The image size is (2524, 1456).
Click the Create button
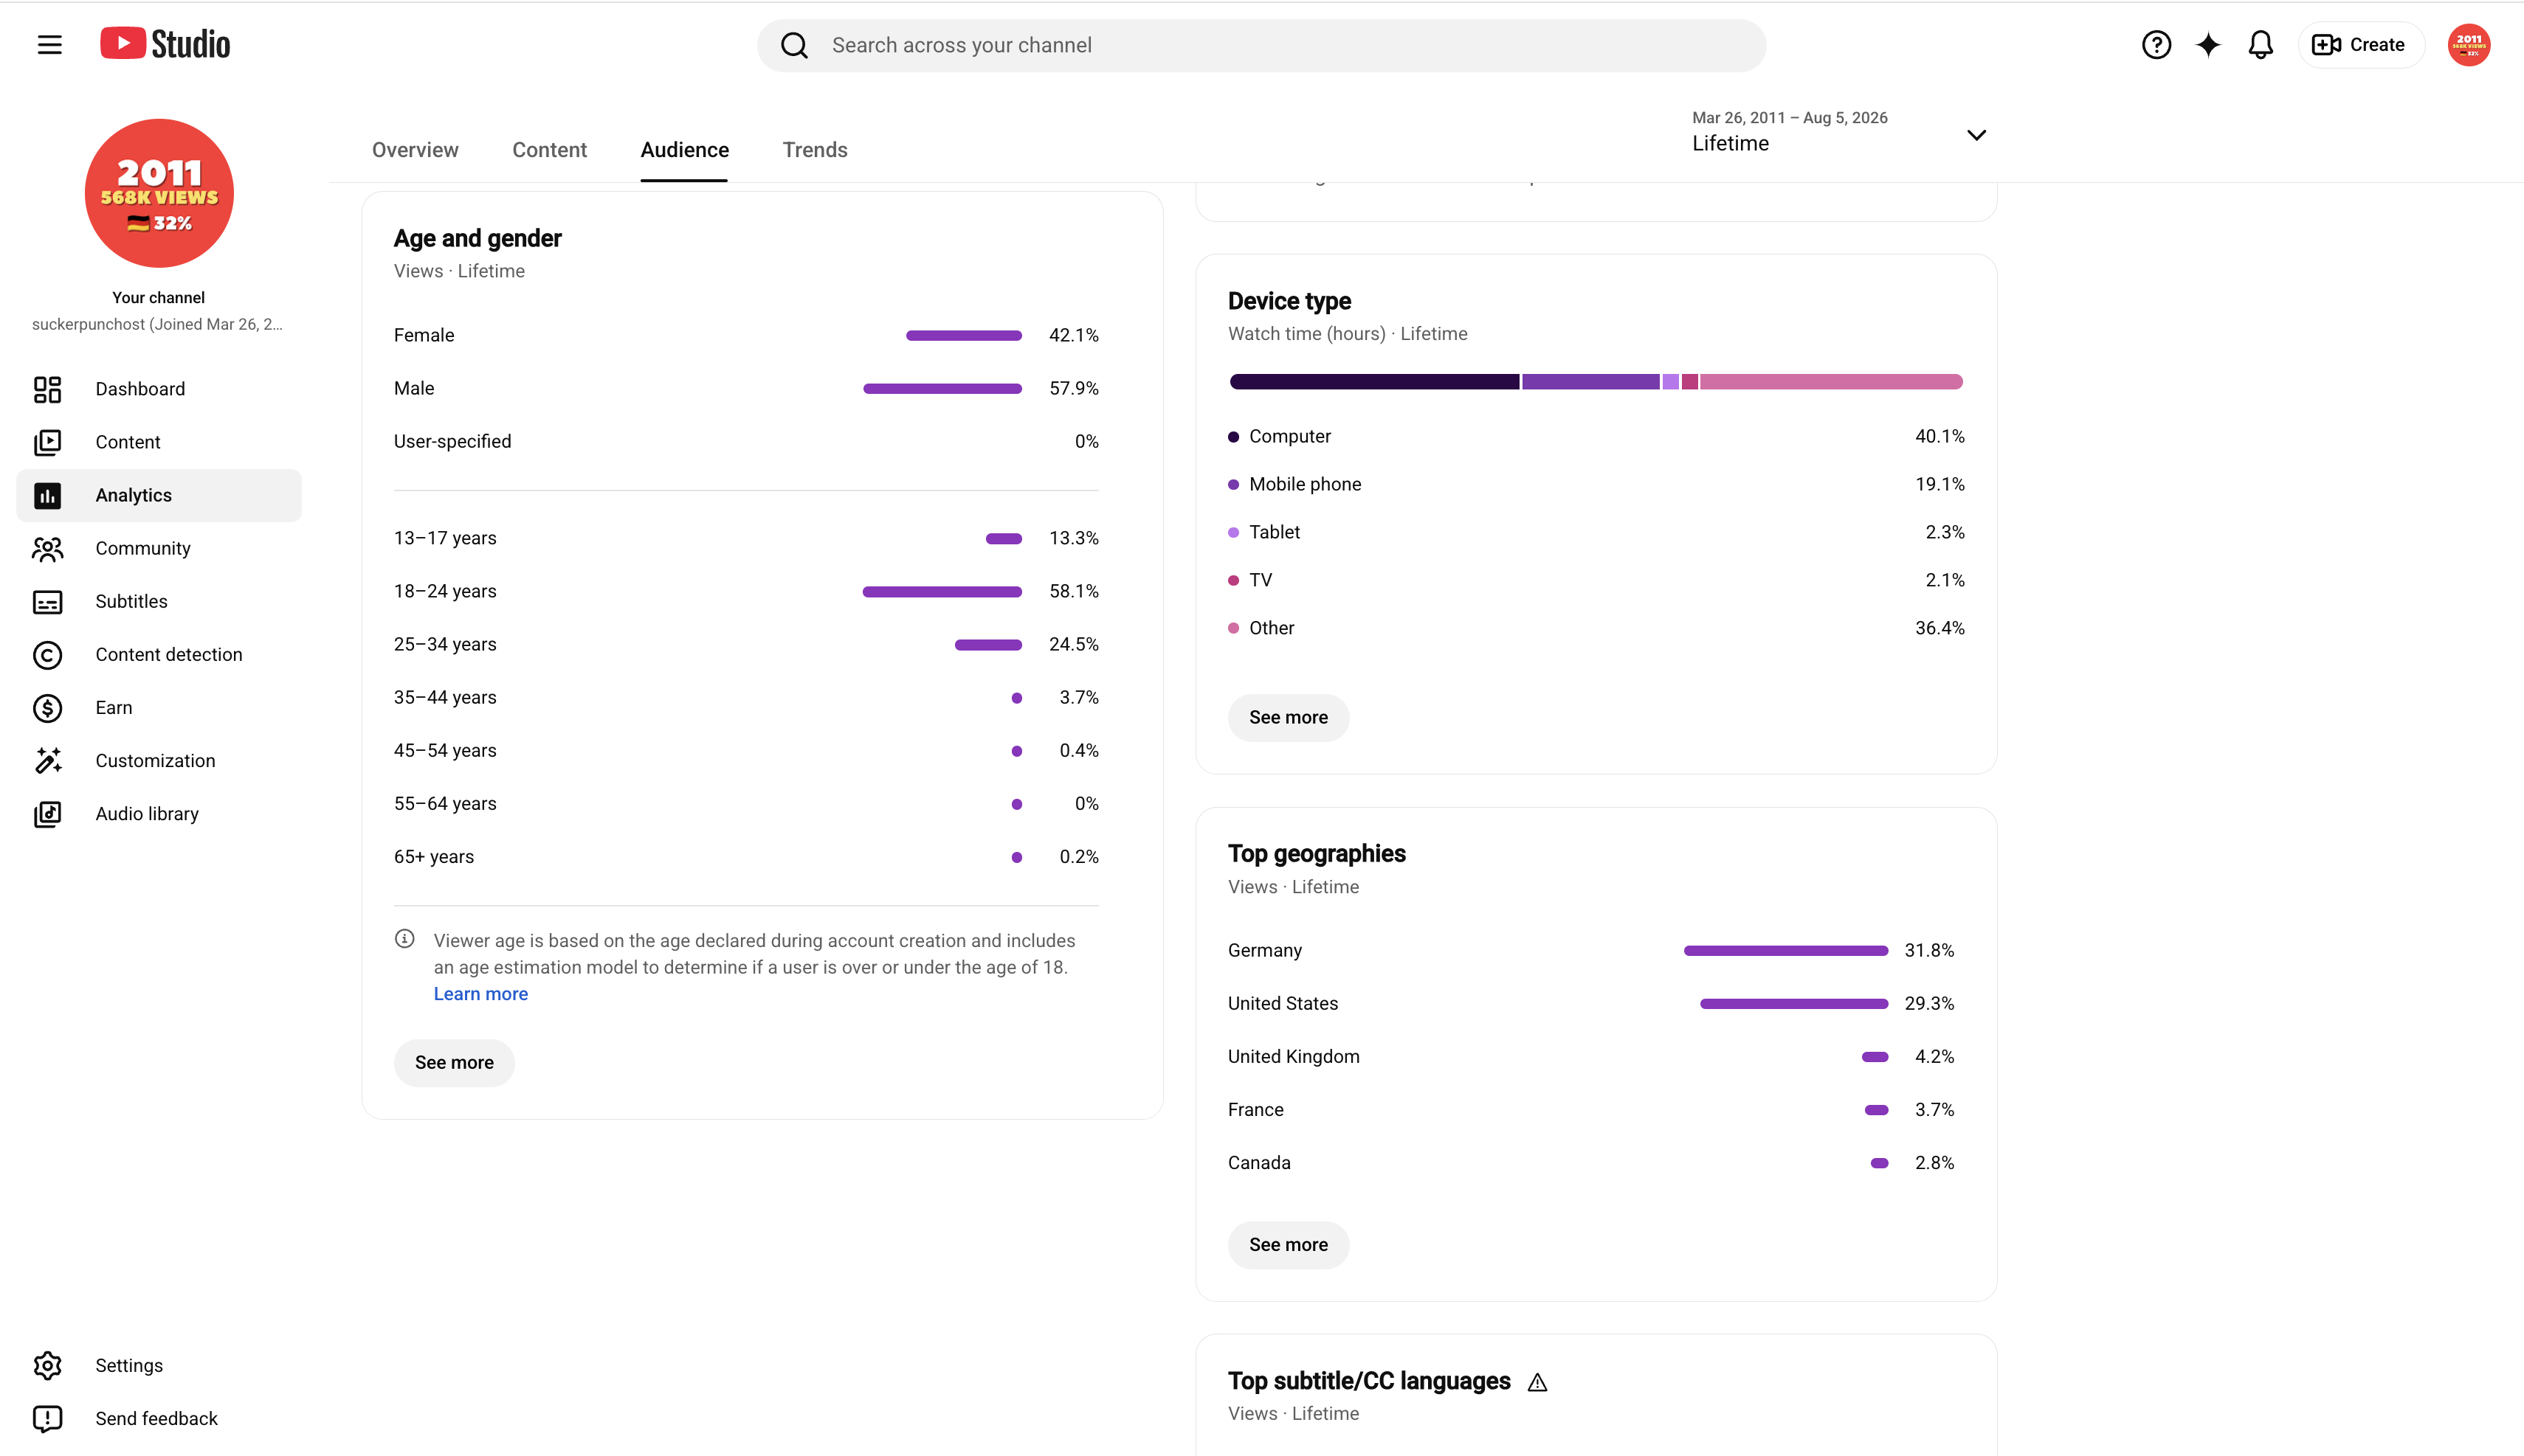2360,45
